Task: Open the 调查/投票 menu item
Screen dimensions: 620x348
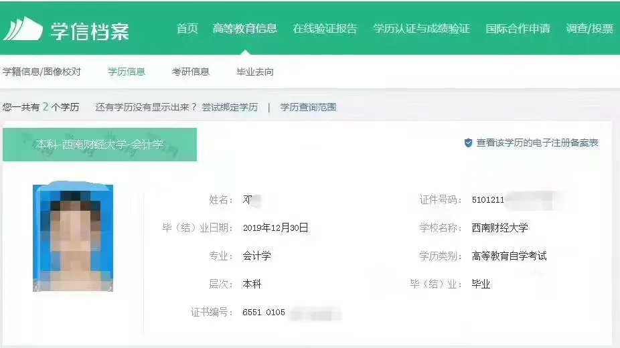Action: pos(590,28)
